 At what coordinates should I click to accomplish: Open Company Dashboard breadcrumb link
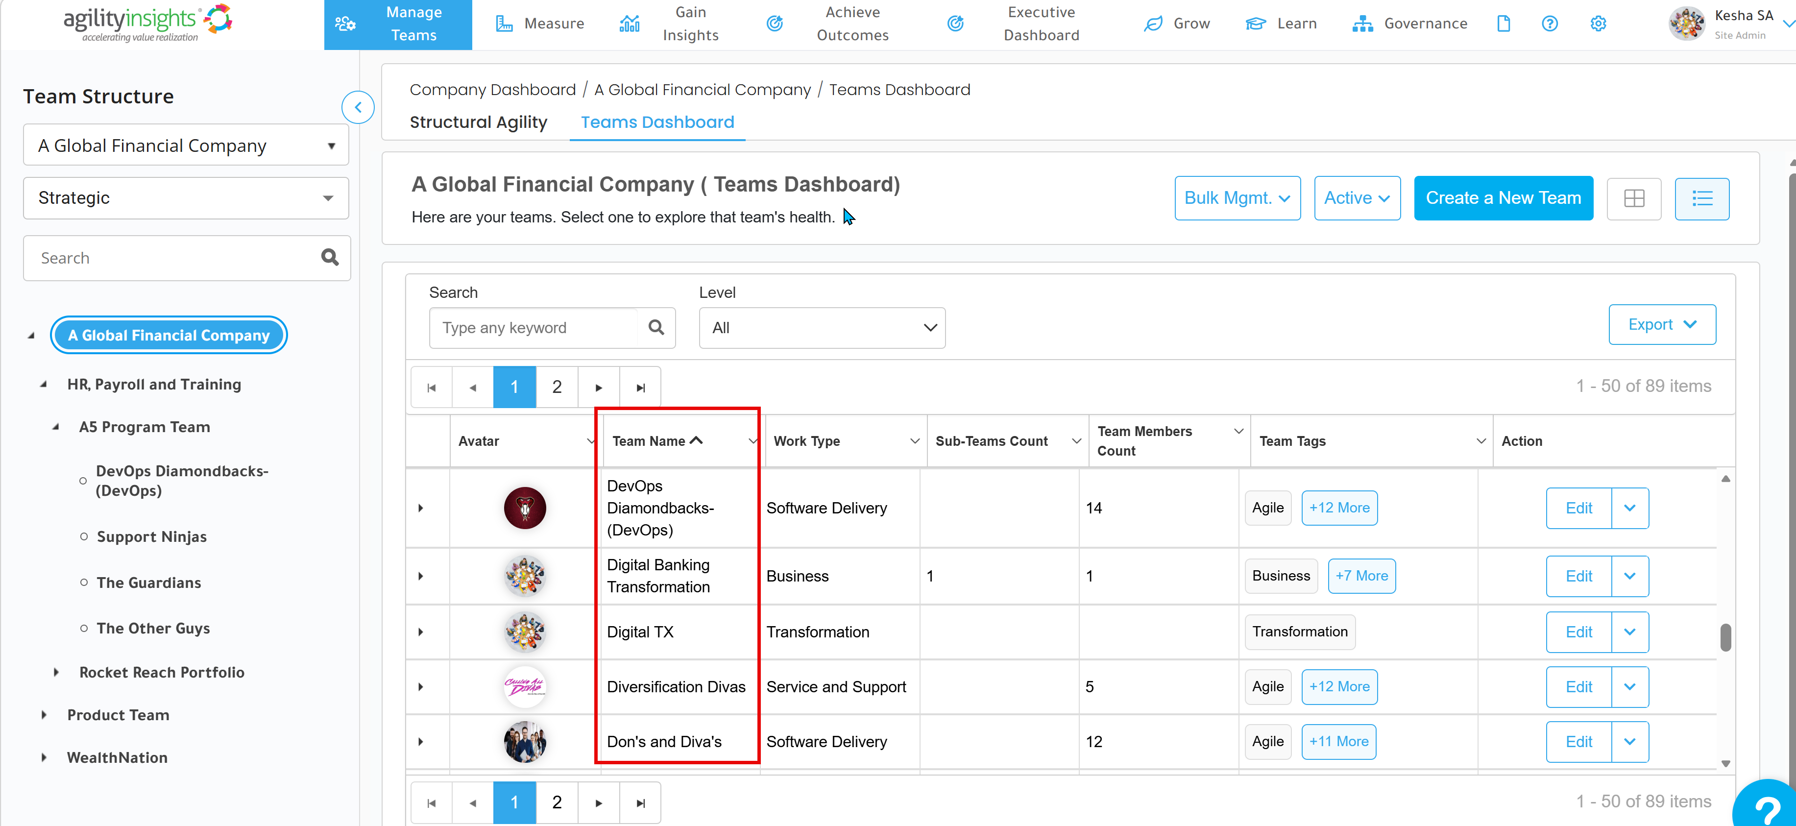click(492, 90)
